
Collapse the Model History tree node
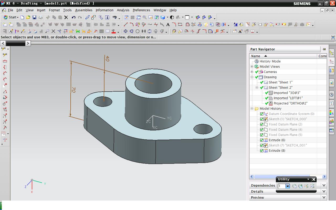click(252, 108)
